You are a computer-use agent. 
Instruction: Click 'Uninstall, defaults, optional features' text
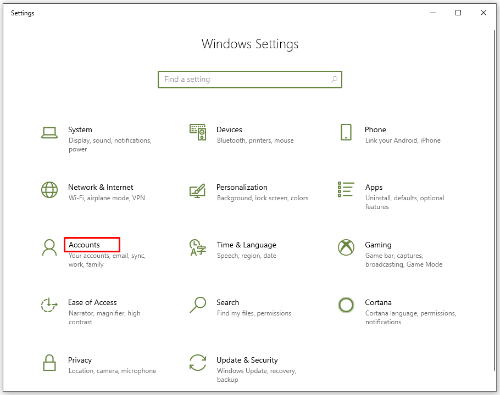pos(404,202)
